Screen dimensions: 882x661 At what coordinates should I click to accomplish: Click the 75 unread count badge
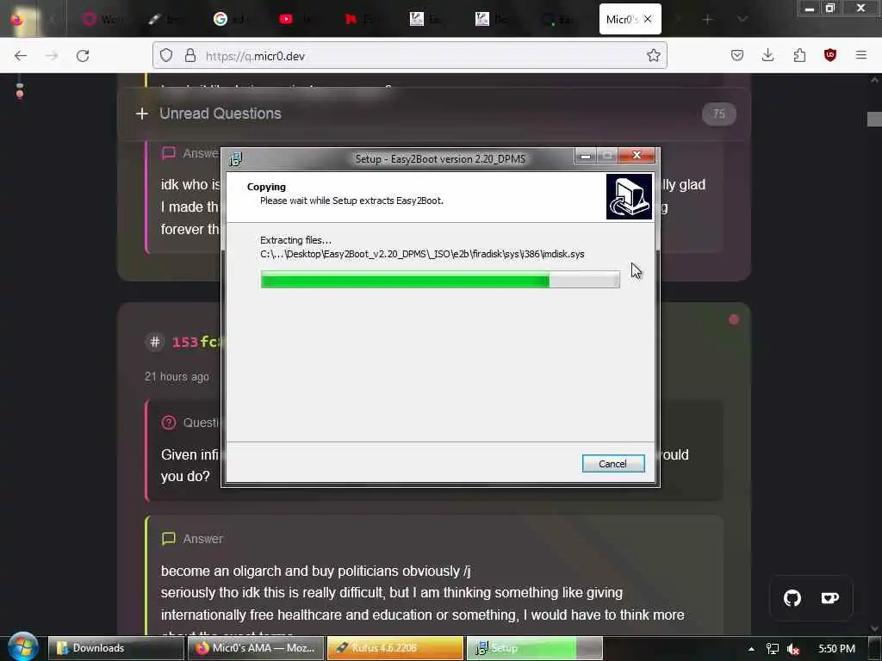coord(719,114)
